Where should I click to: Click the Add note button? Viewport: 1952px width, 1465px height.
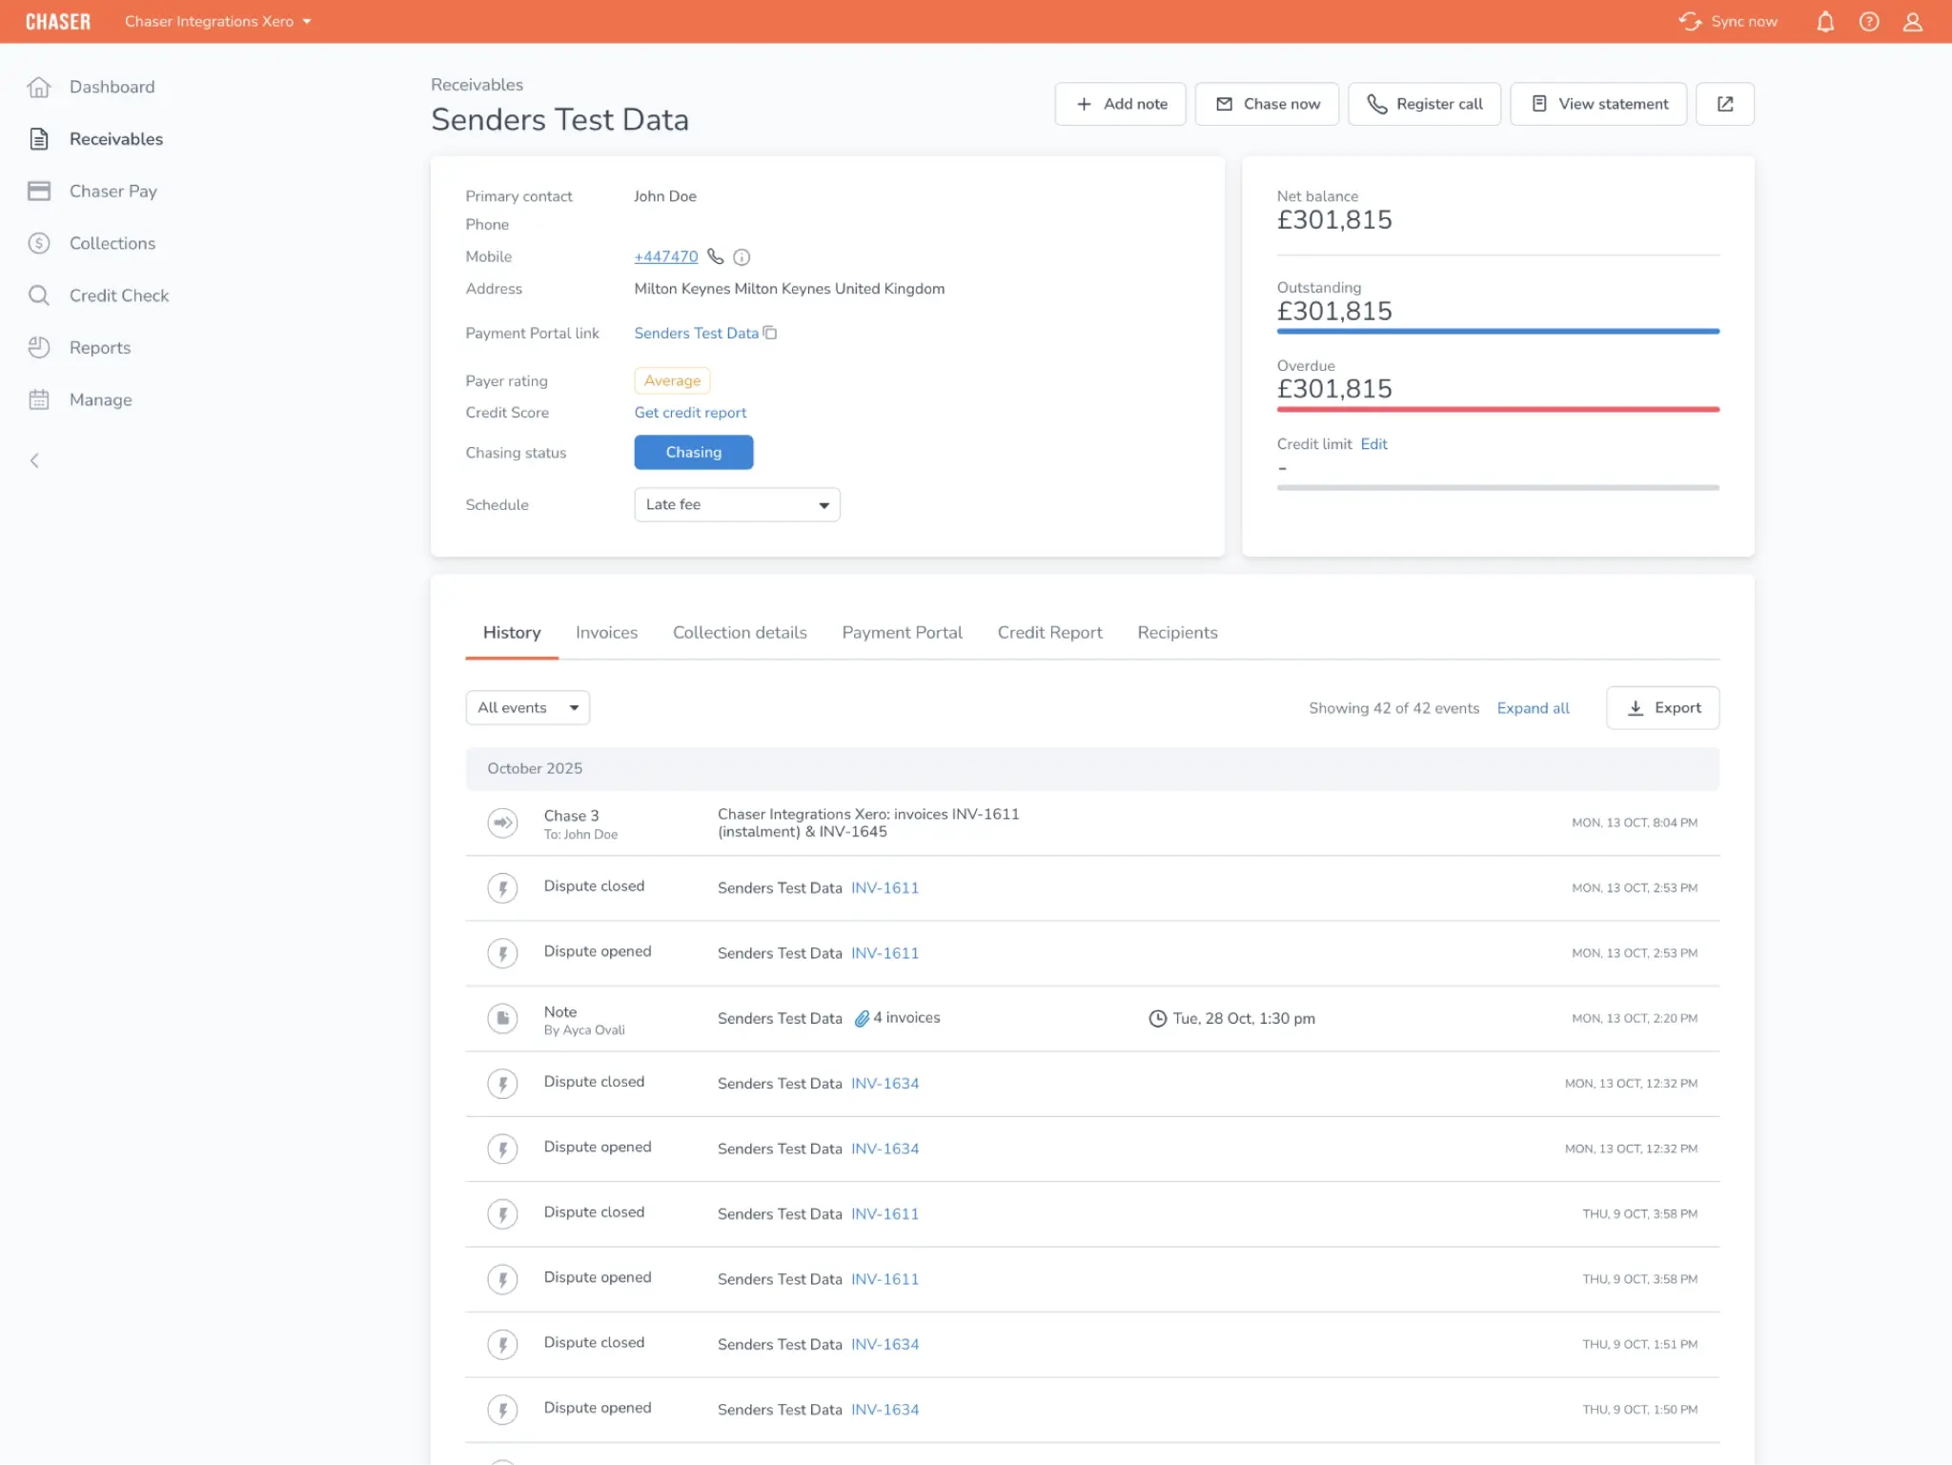pyautogui.click(x=1120, y=104)
